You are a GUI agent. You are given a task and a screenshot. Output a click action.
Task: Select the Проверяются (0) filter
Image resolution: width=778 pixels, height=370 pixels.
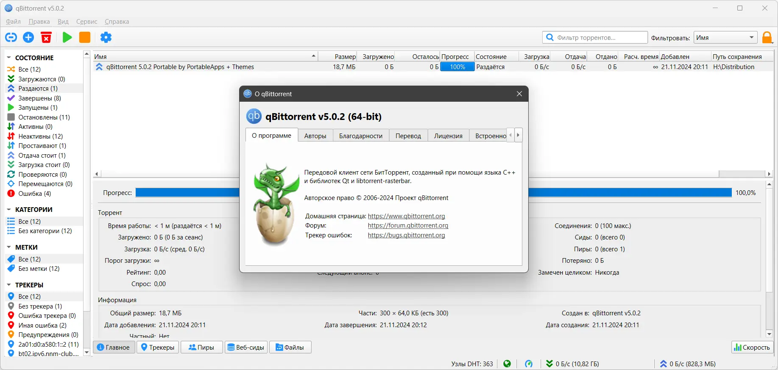42,174
